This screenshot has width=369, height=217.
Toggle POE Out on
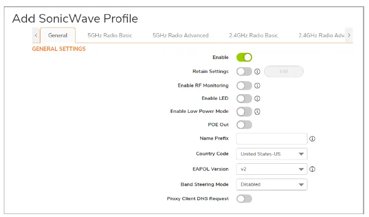click(x=244, y=125)
